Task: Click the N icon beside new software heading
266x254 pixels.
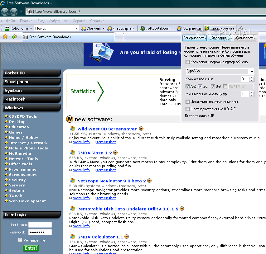Action: [70, 119]
